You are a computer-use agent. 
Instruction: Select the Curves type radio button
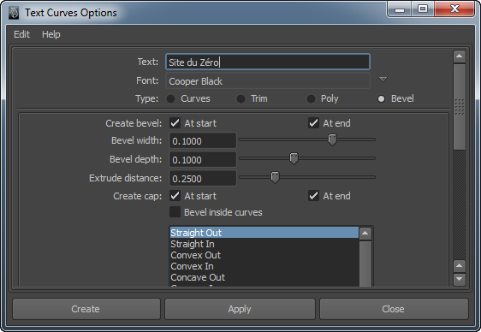pyautogui.click(x=170, y=98)
